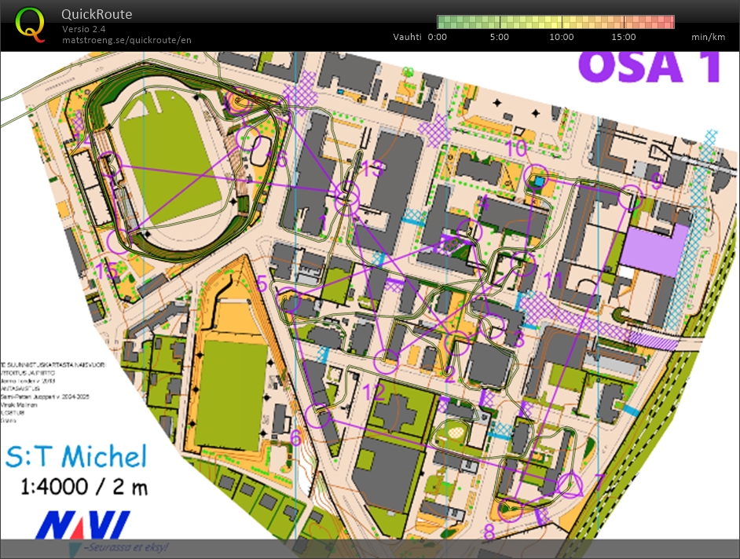Select control circle 13 on the map
This screenshot has height=559, width=740.
coord(346,199)
